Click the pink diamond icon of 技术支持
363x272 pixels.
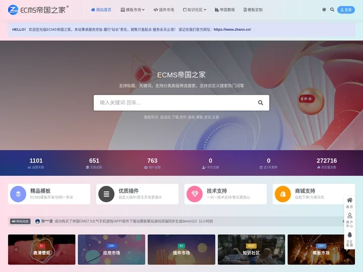pyautogui.click(x=195, y=194)
